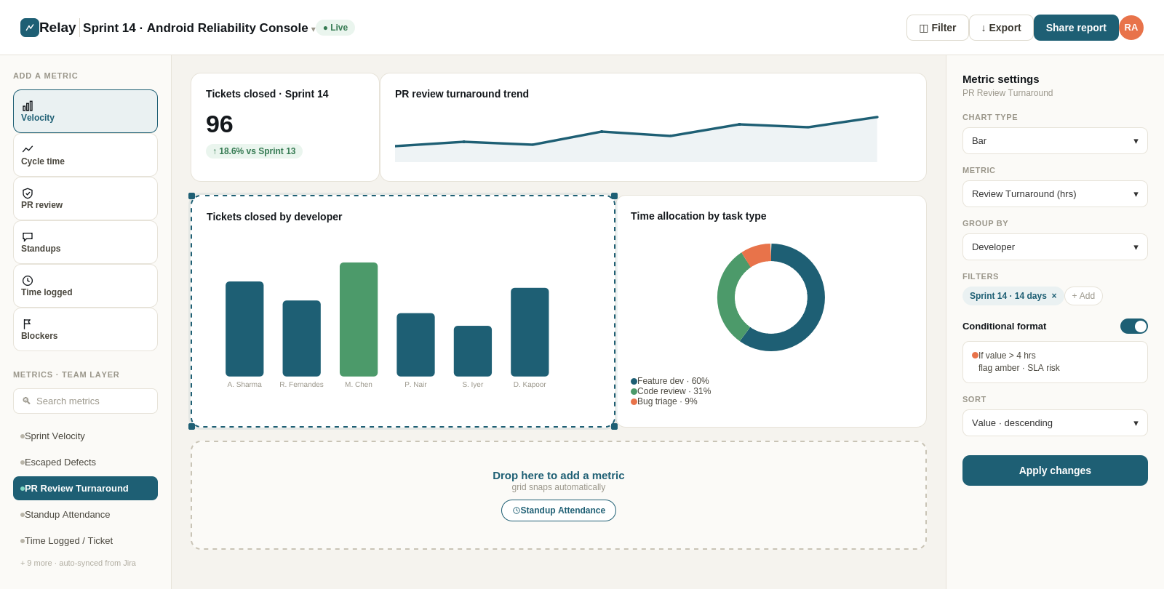
Task: Open the Chart type dropdown showing Bar
Action: tap(1055, 140)
